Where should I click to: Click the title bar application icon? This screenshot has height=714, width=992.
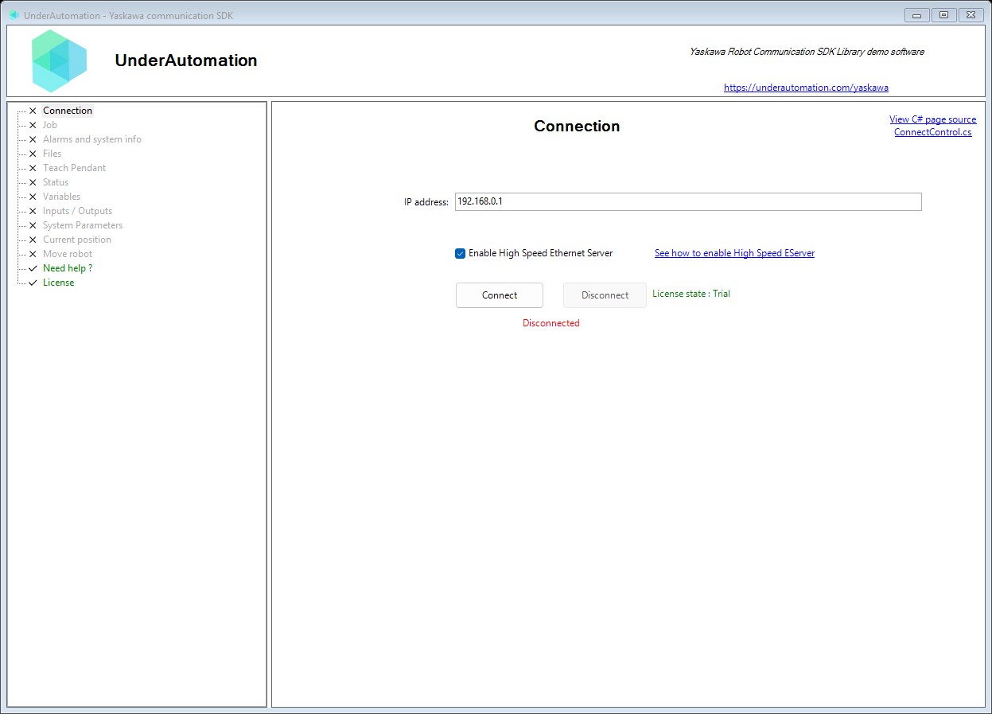[x=14, y=15]
